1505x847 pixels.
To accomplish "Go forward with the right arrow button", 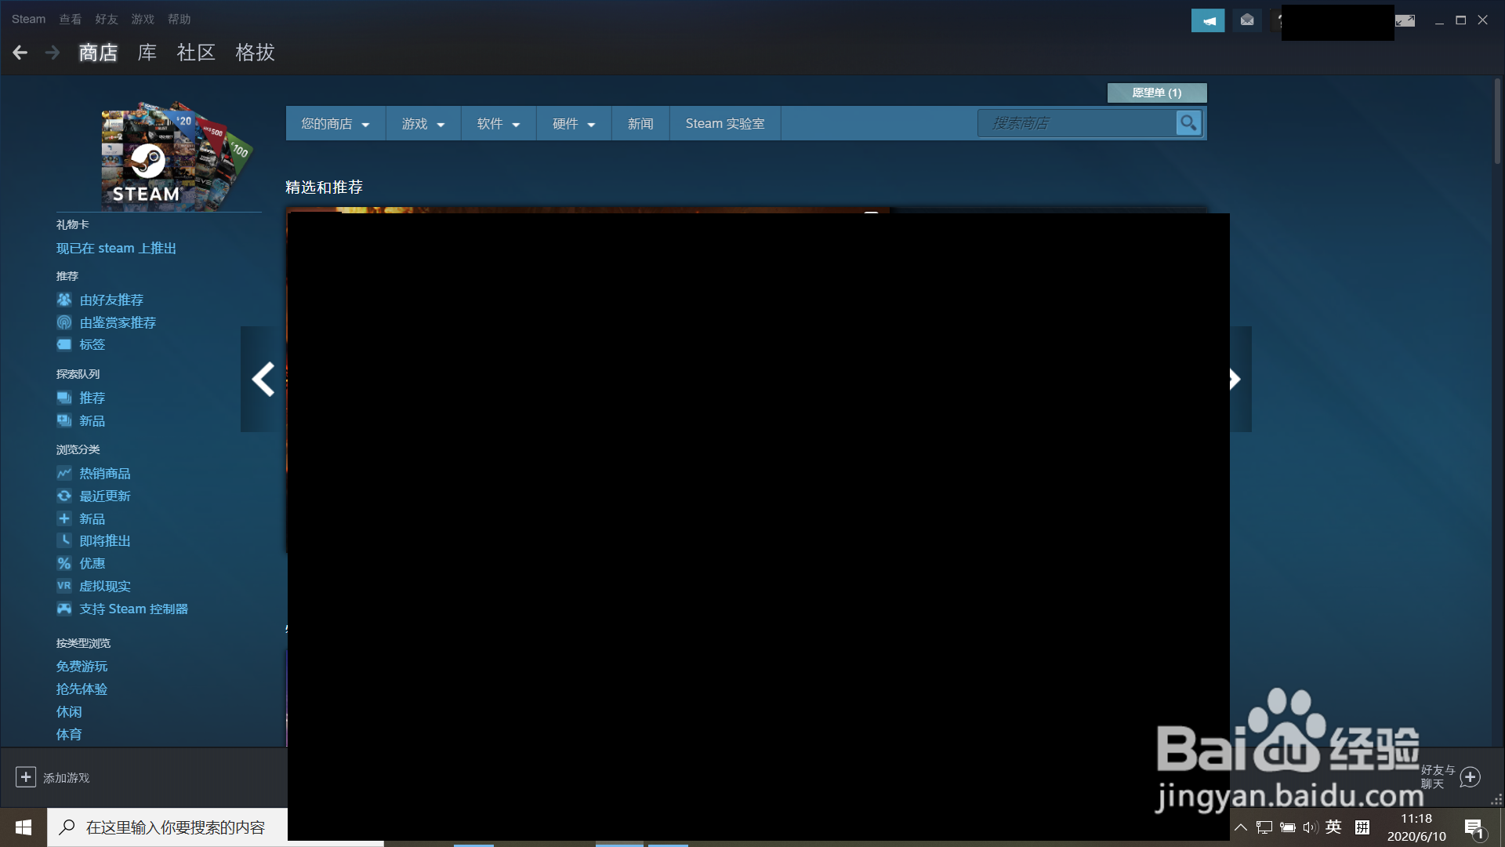I will click(53, 53).
